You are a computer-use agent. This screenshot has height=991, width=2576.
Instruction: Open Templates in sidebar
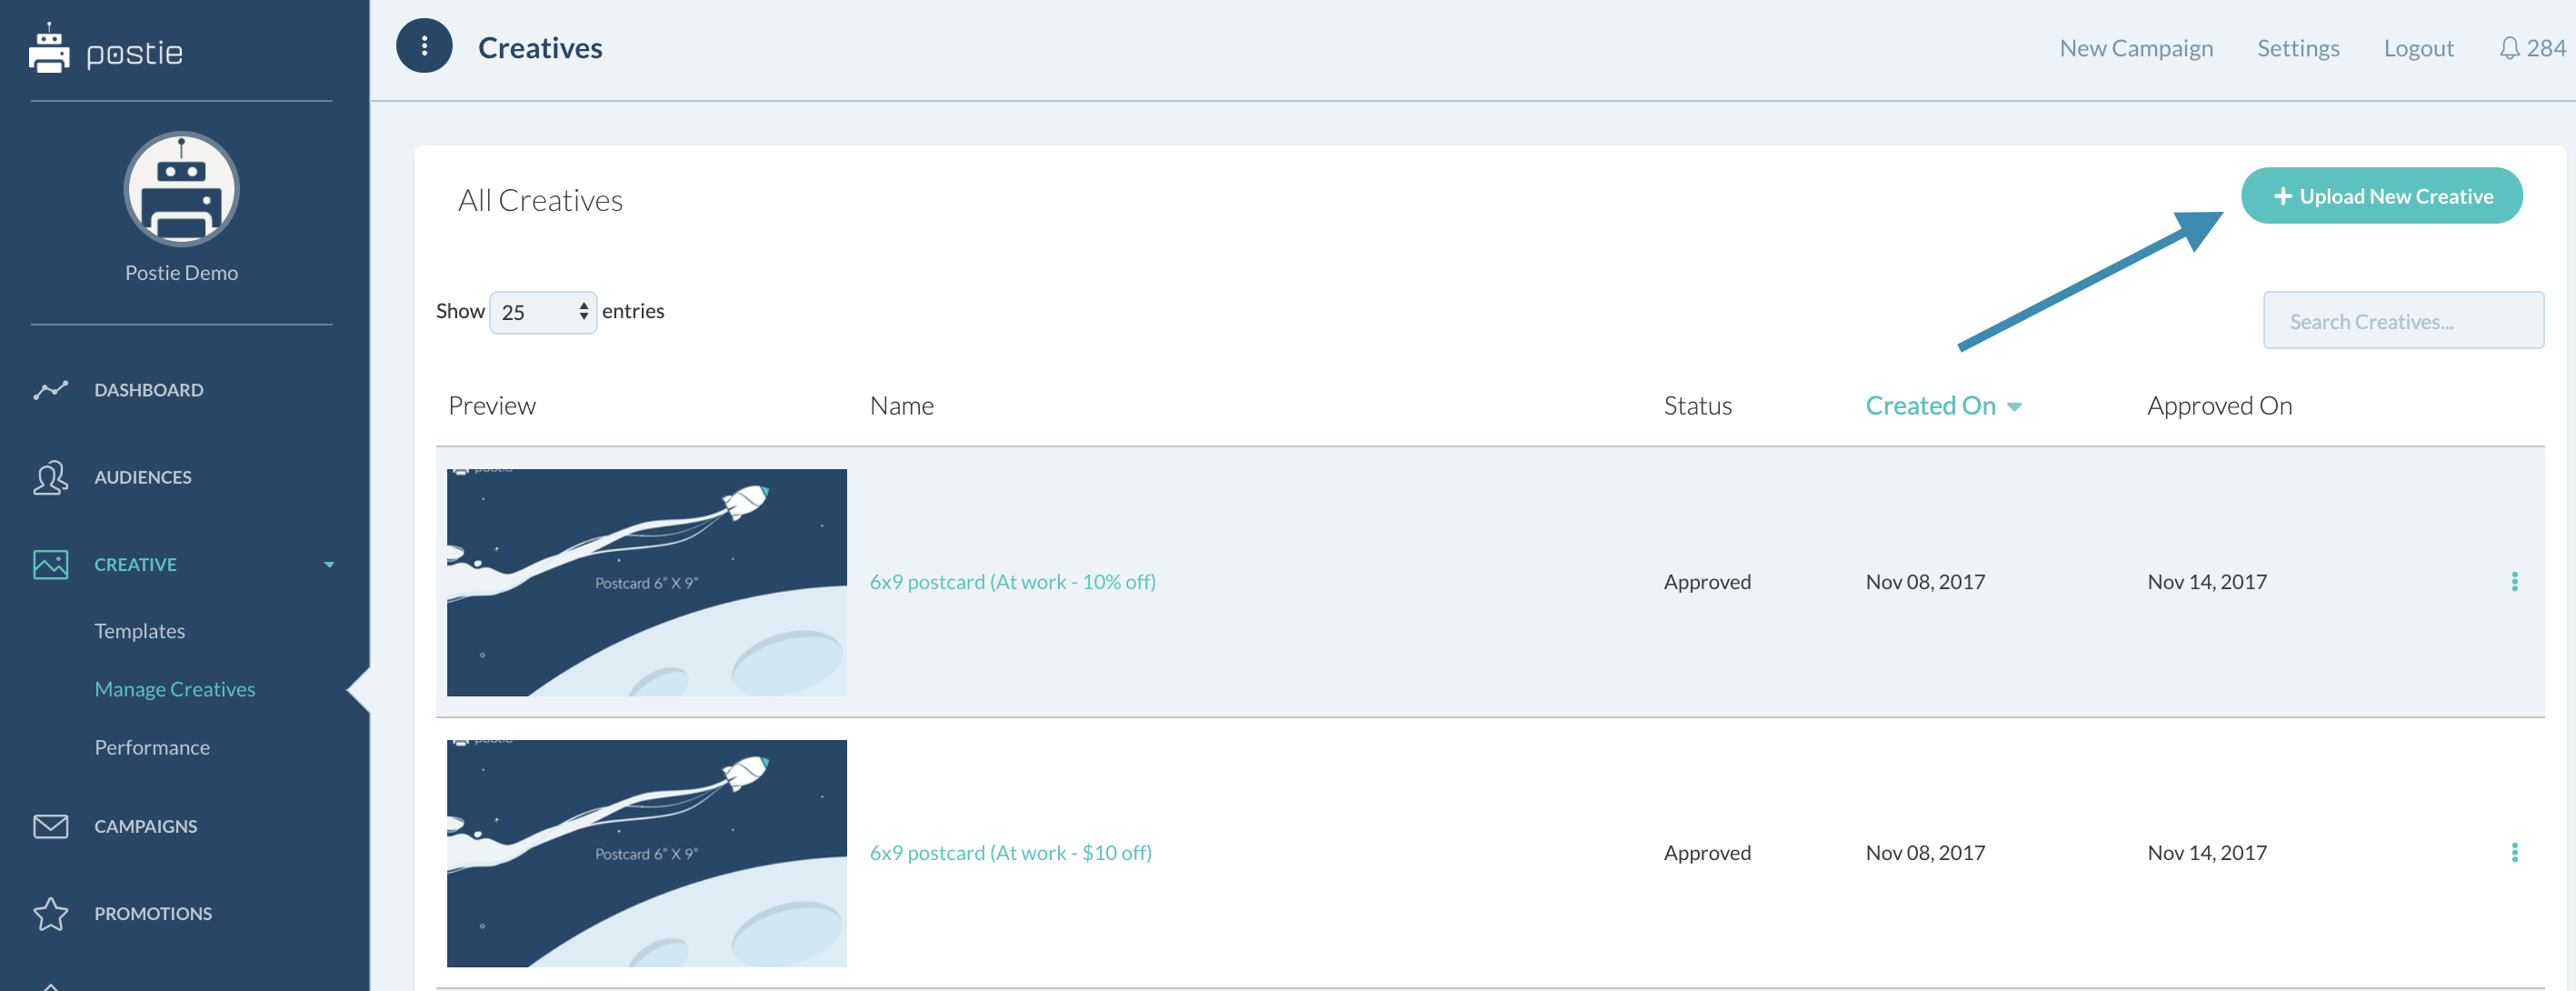[140, 631]
